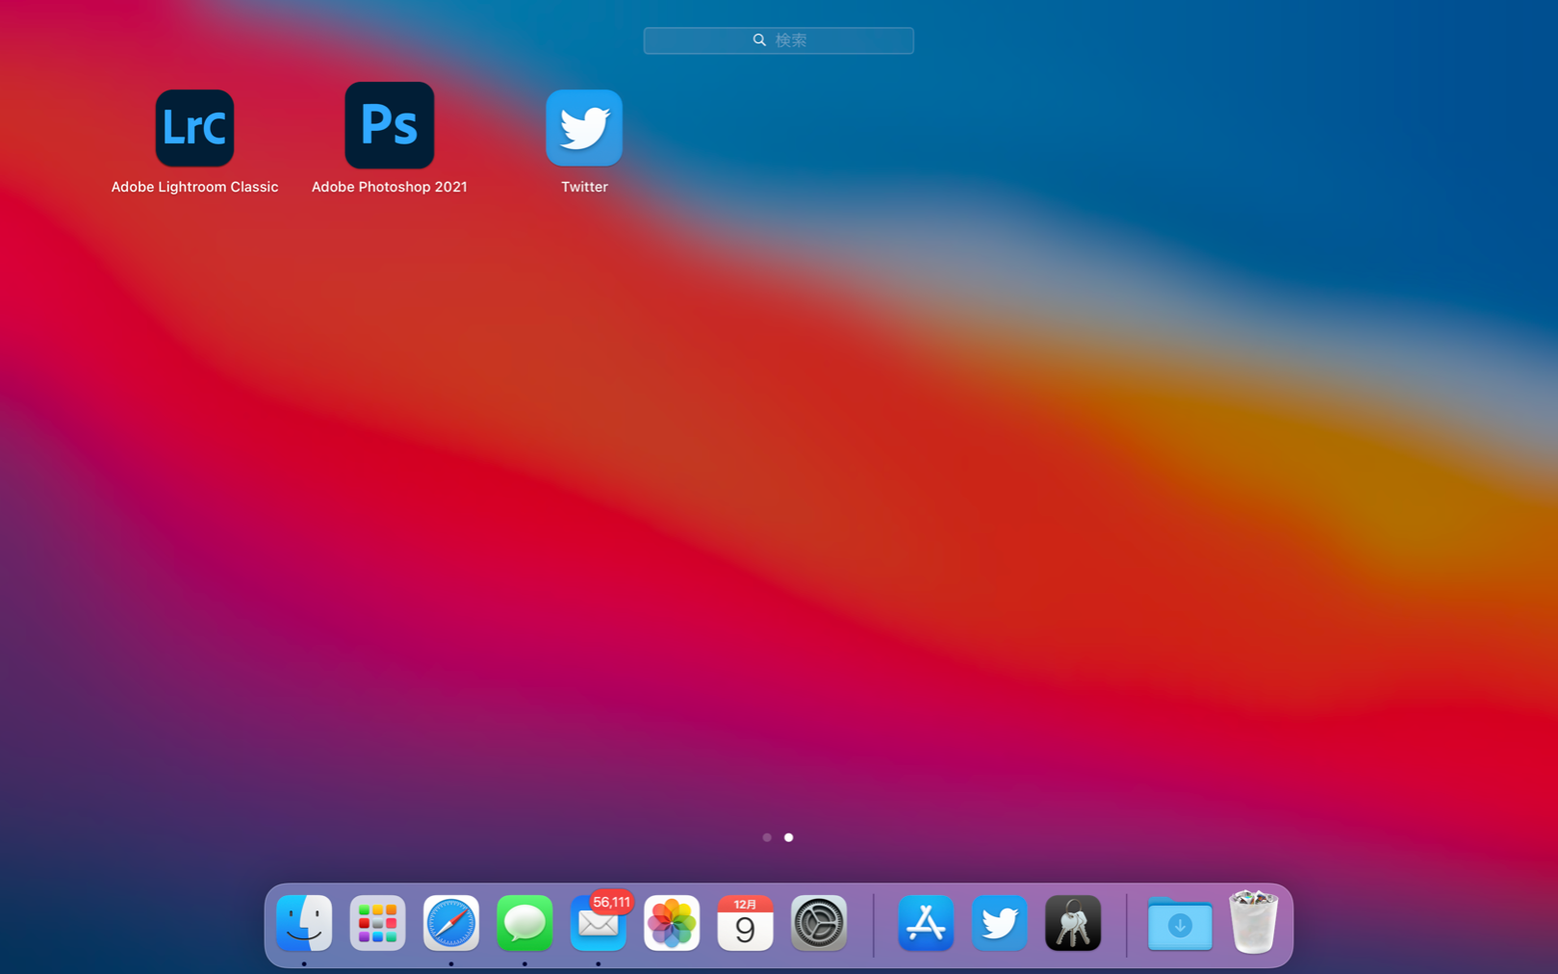Click the Launchpad search field
The height and width of the screenshot is (974, 1558).
779,40
